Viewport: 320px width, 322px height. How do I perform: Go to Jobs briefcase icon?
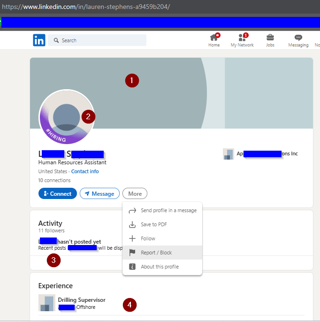(270, 38)
